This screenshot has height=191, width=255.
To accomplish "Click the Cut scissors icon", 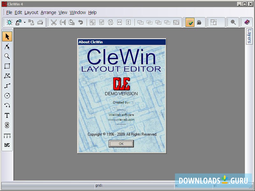I will tap(54, 22).
